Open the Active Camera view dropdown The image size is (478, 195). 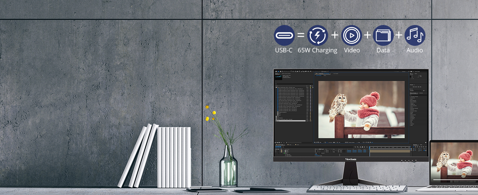(x=351, y=142)
